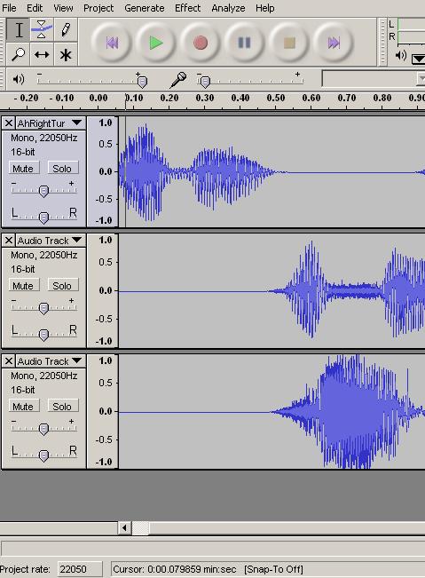The width and height of the screenshot is (425, 578).
Task: Click the Skip to Start button
Action: click(x=112, y=43)
